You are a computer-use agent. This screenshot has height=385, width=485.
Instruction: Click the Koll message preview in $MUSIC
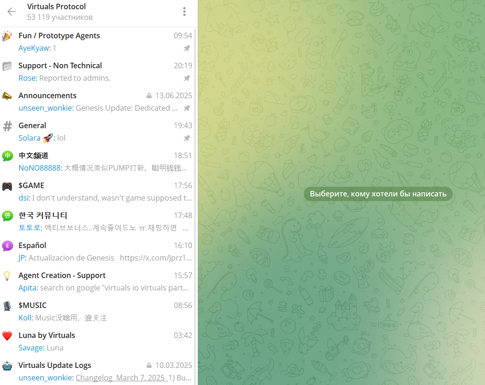coord(63,318)
